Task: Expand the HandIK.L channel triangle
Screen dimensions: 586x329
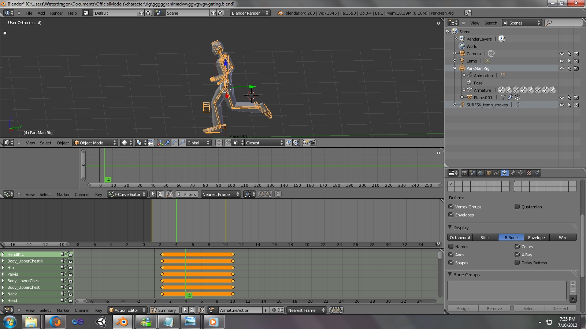Action: coord(3,254)
